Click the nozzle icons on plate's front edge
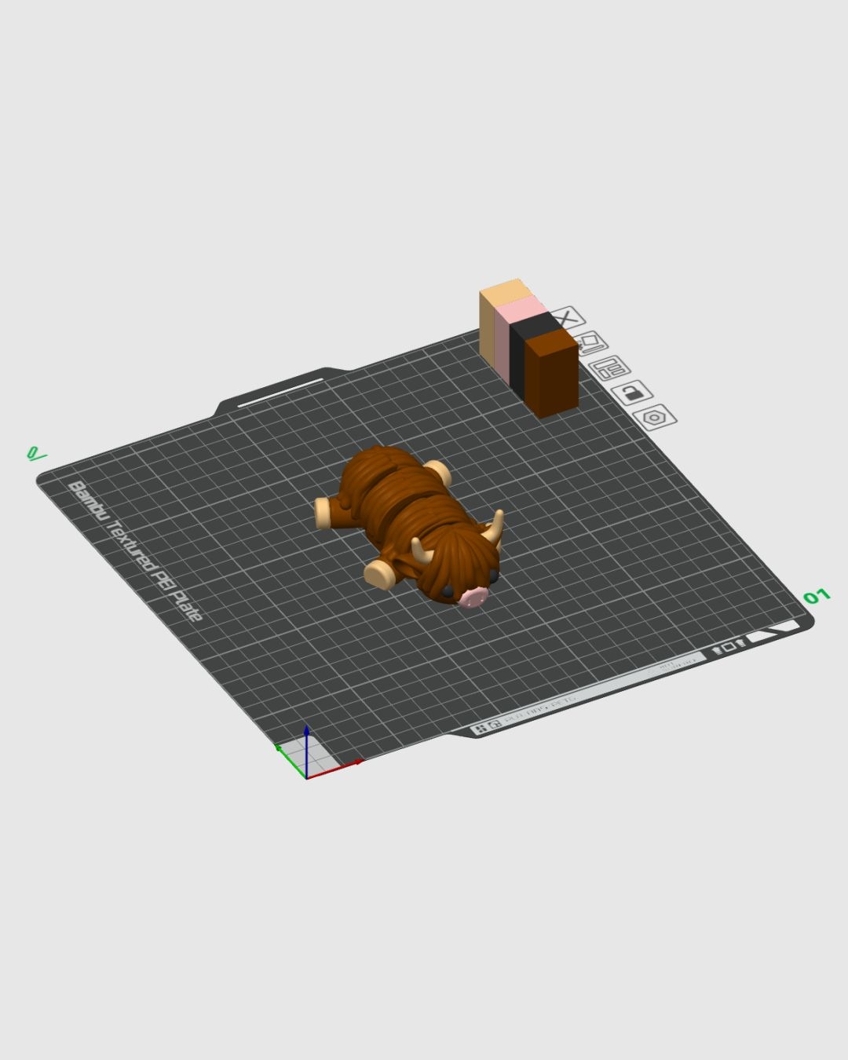 point(729,648)
